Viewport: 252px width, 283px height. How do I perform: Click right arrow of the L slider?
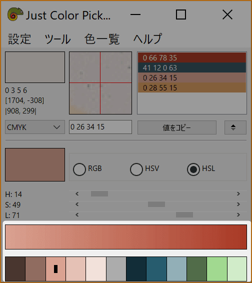(238, 215)
